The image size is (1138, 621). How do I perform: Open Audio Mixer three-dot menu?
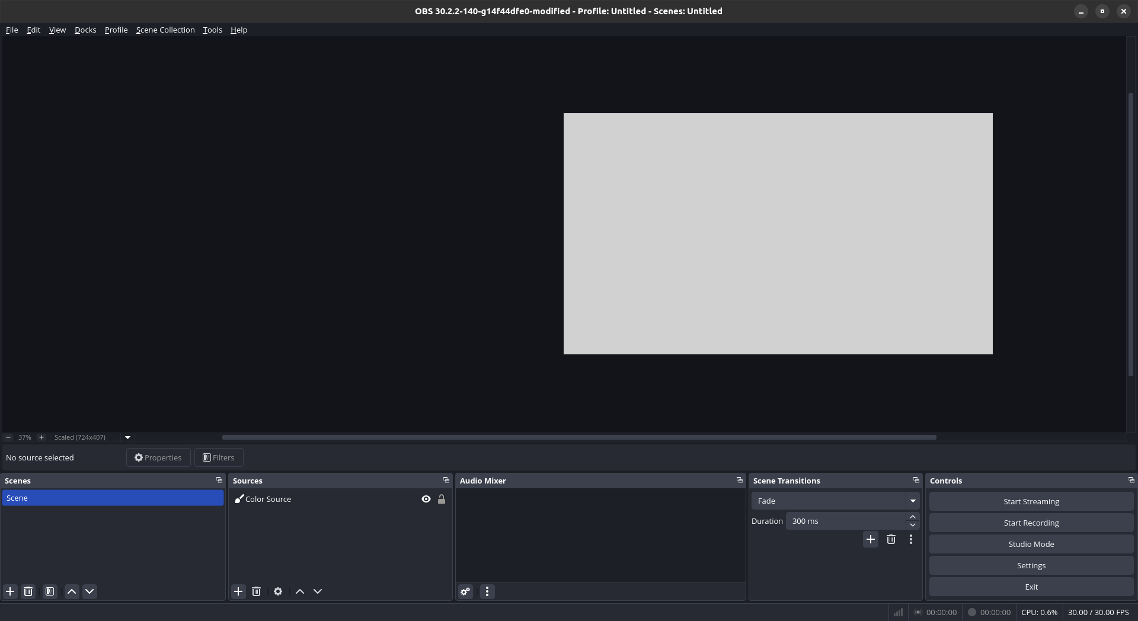tap(487, 591)
